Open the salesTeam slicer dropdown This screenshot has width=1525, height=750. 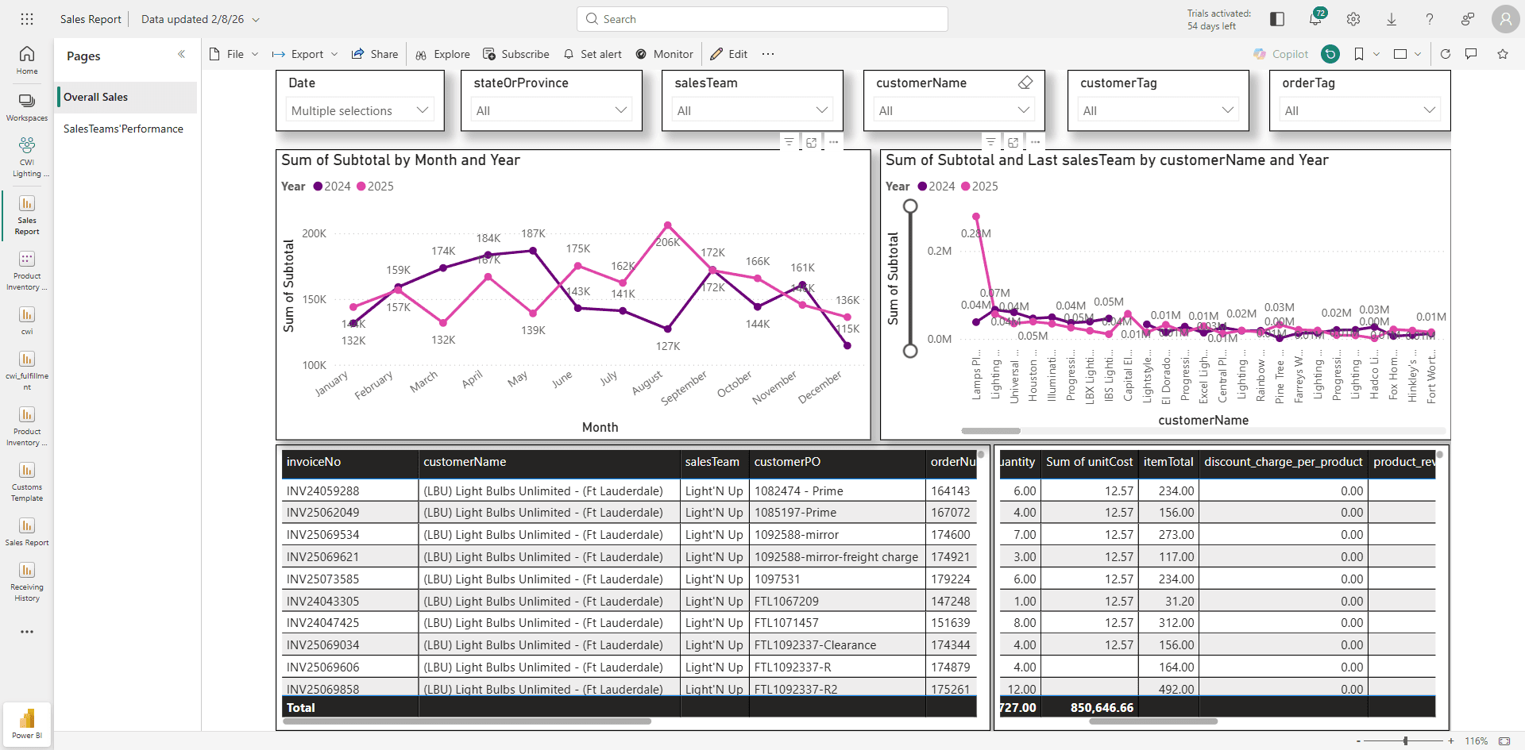click(752, 110)
